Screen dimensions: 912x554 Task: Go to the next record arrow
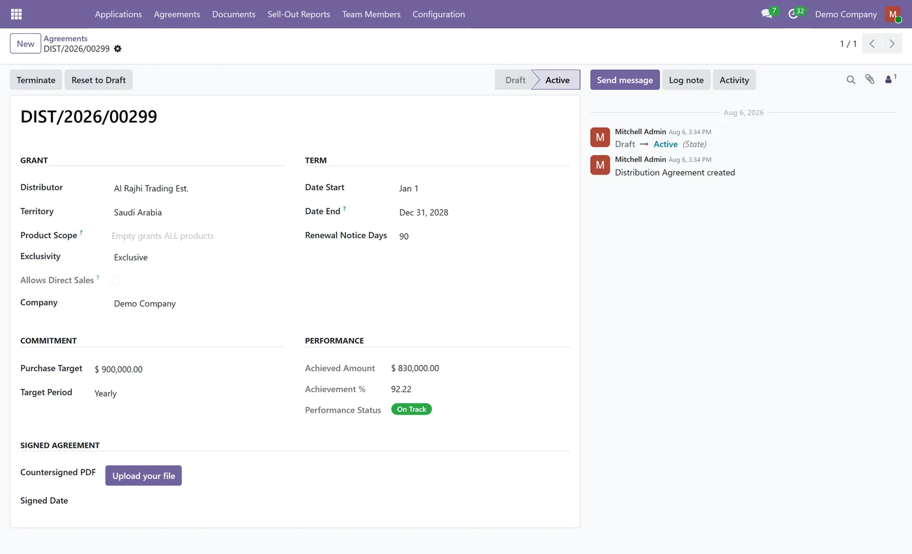[892, 44]
